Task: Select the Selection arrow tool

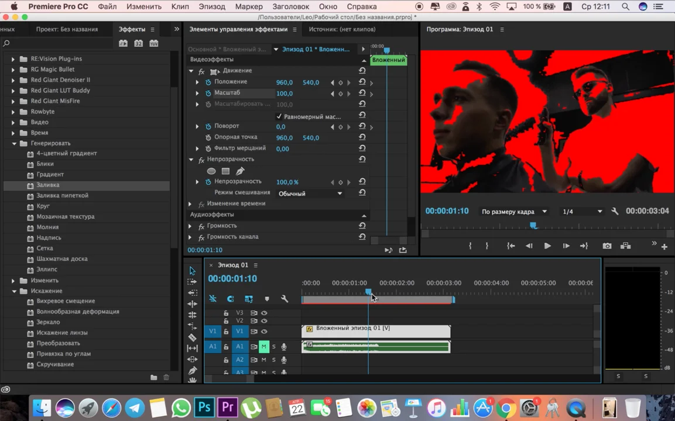Action: [192, 271]
